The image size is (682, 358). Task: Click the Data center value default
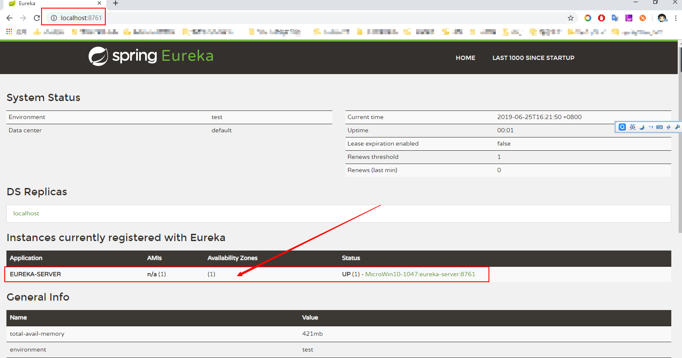(x=221, y=130)
